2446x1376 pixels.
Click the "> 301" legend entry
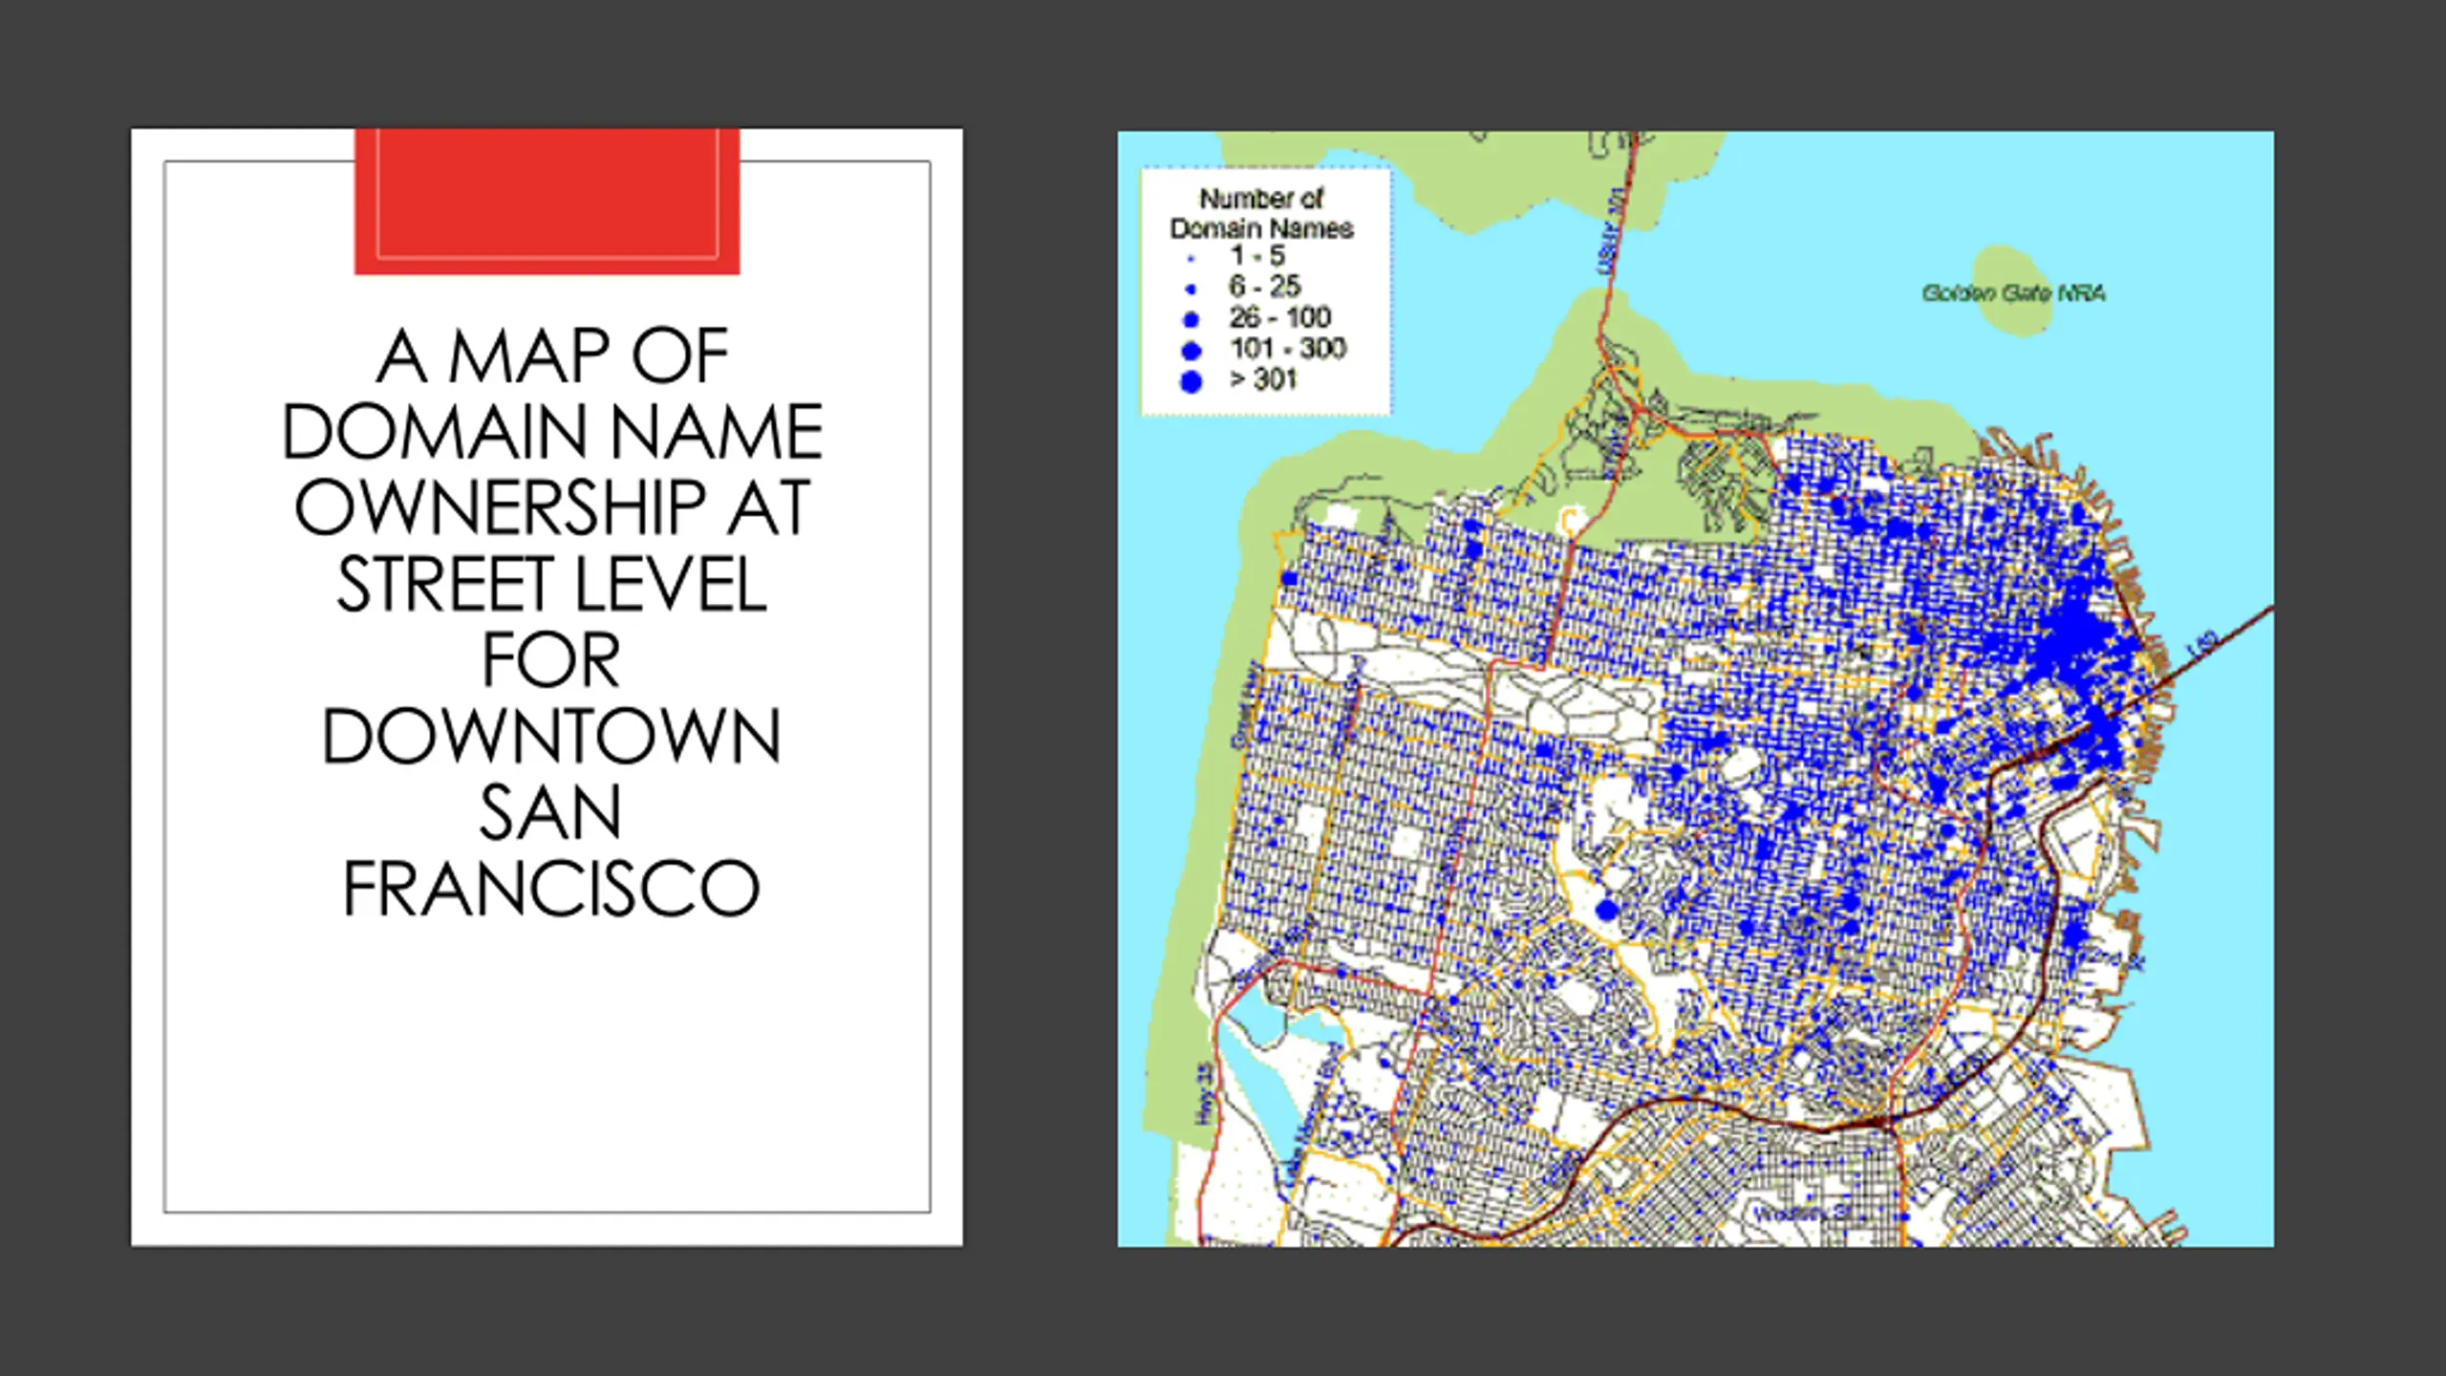[1262, 379]
